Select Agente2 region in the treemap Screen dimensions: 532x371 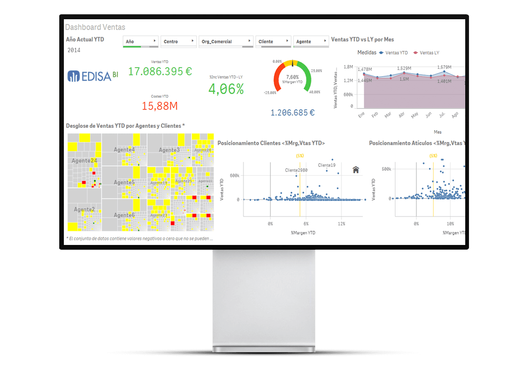[x=84, y=209]
